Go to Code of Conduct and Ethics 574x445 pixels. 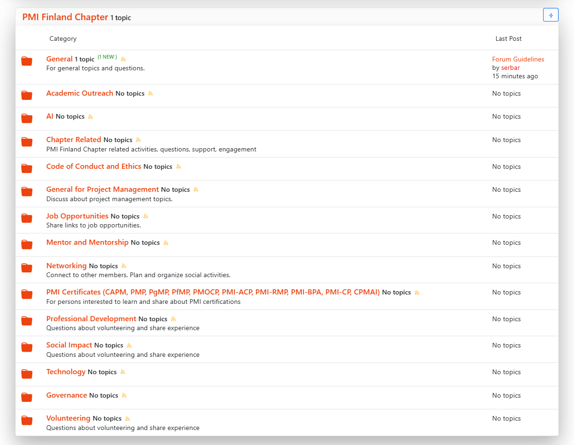pos(94,166)
